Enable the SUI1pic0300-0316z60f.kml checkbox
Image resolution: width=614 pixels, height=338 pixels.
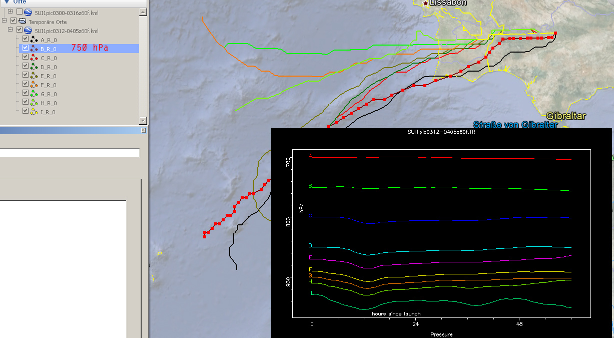19,12
